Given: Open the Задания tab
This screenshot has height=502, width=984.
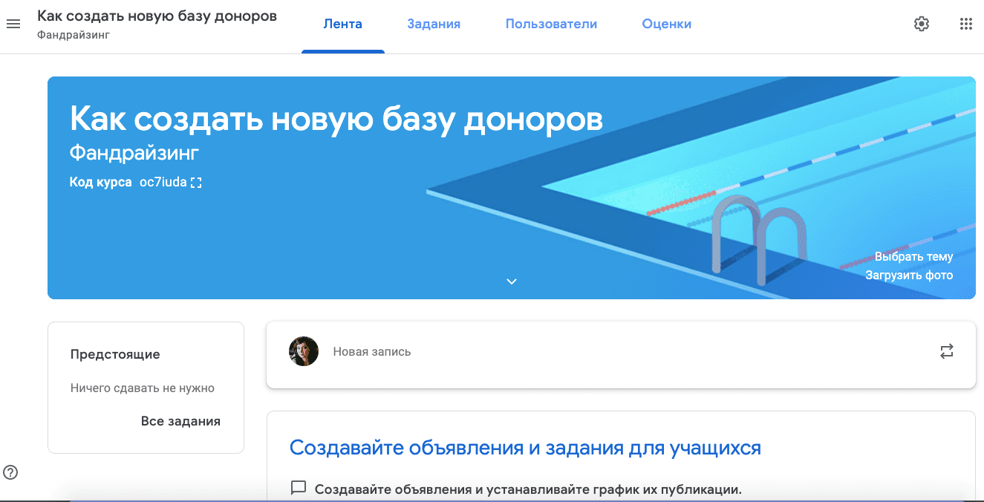Looking at the screenshot, I should coord(434,24).
